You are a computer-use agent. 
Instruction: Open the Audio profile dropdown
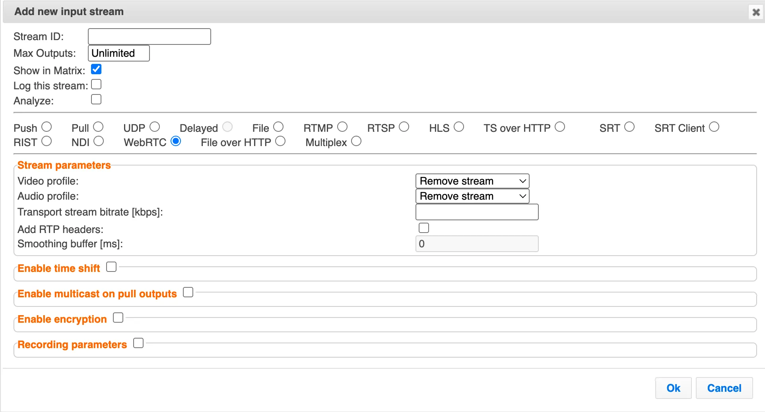(472, 196)
